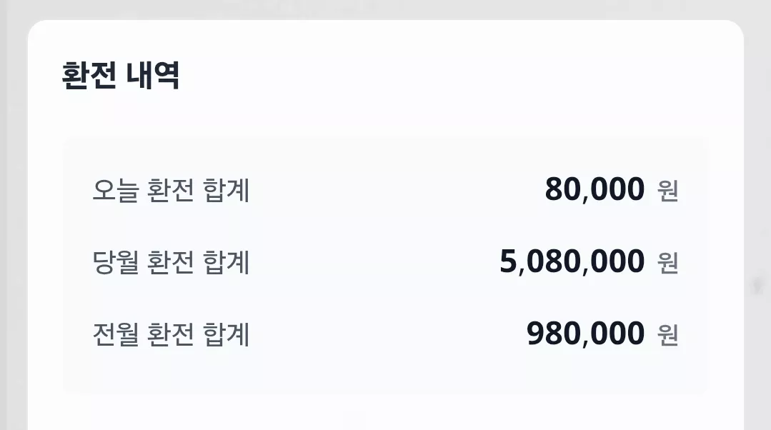Click the 원 unit beside 80,000
This screenshot has width=771, height=430.
point(667,191)
